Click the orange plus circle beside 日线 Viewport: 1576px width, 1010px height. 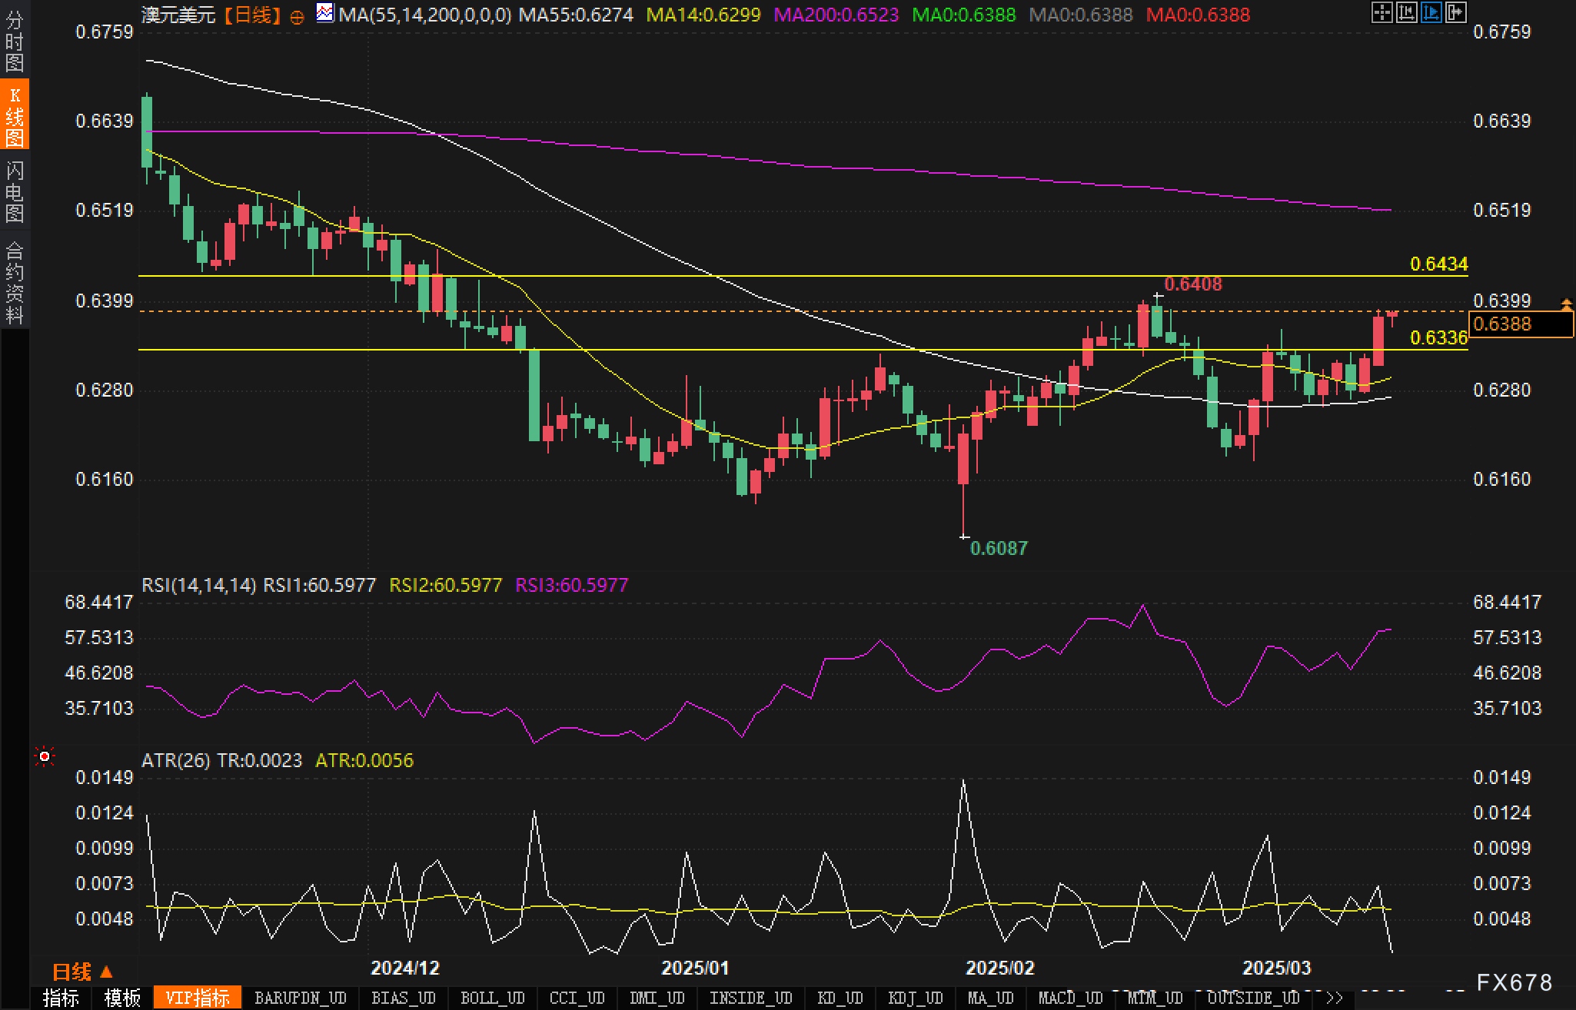(298, 16)
